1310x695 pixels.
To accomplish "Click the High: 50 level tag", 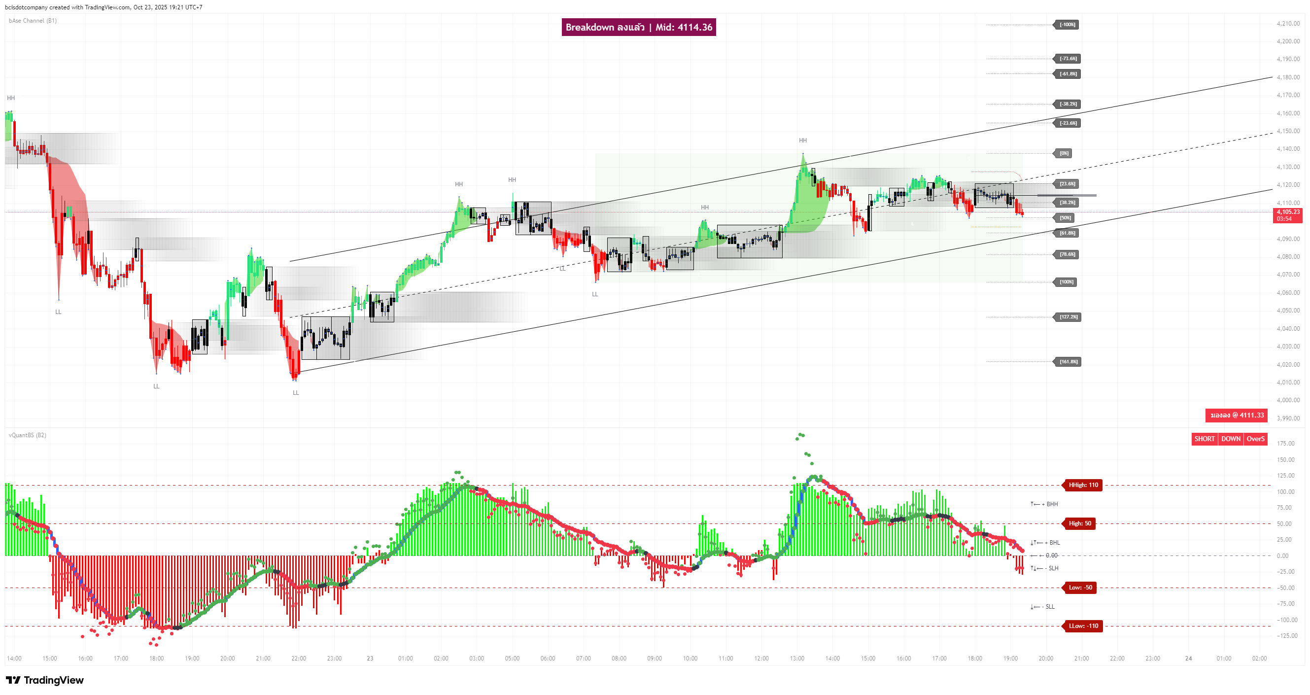I will click(1080, 523).
